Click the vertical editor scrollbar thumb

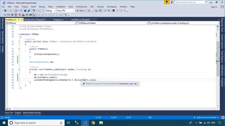[x=218, y=59]
